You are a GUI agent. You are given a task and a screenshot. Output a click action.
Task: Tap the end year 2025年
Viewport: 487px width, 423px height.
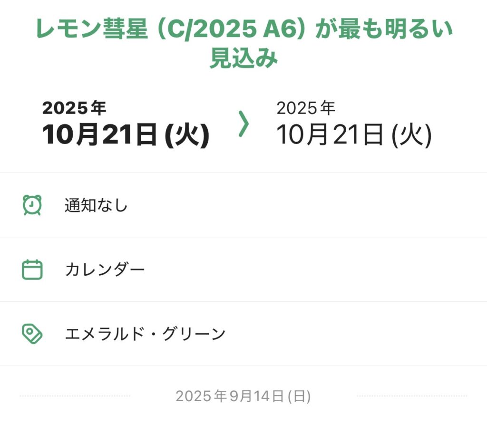306,108
